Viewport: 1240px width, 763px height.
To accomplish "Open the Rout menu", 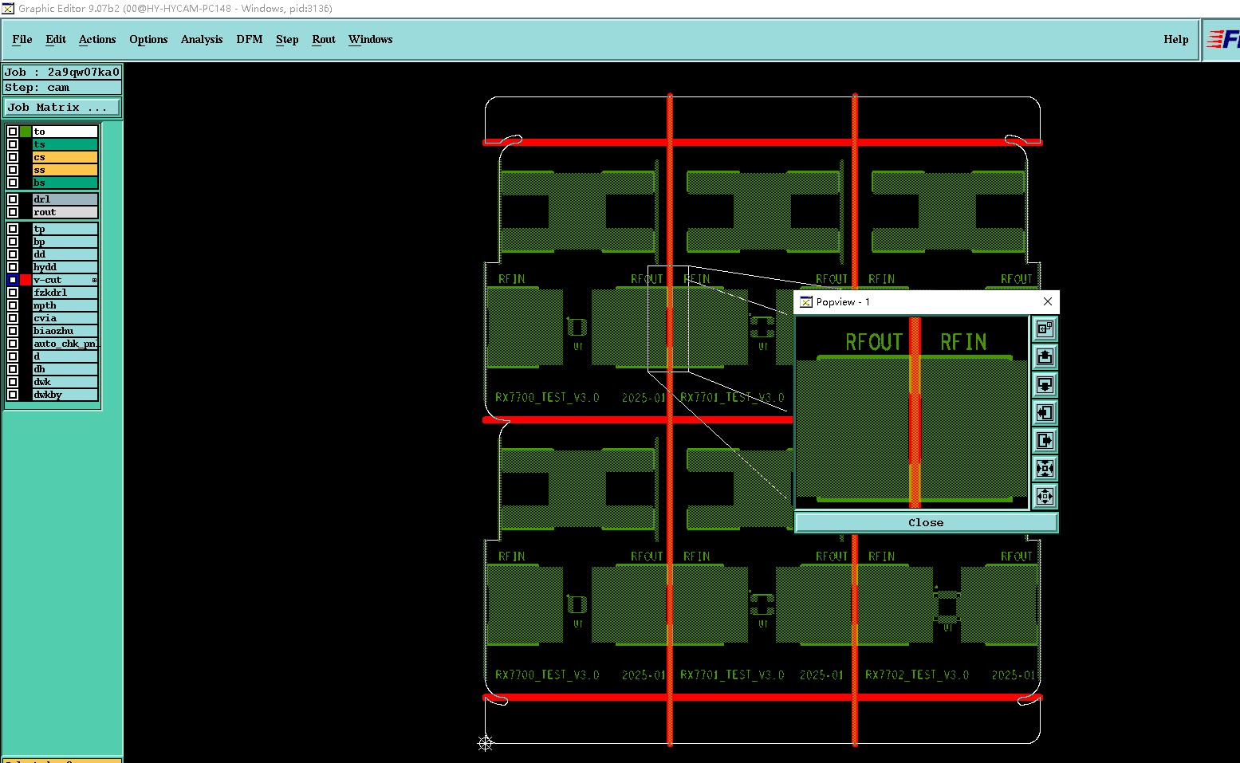I will click(x=324, y=39).
